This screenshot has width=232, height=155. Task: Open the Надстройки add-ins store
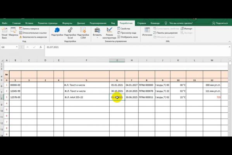click(57, 32)
